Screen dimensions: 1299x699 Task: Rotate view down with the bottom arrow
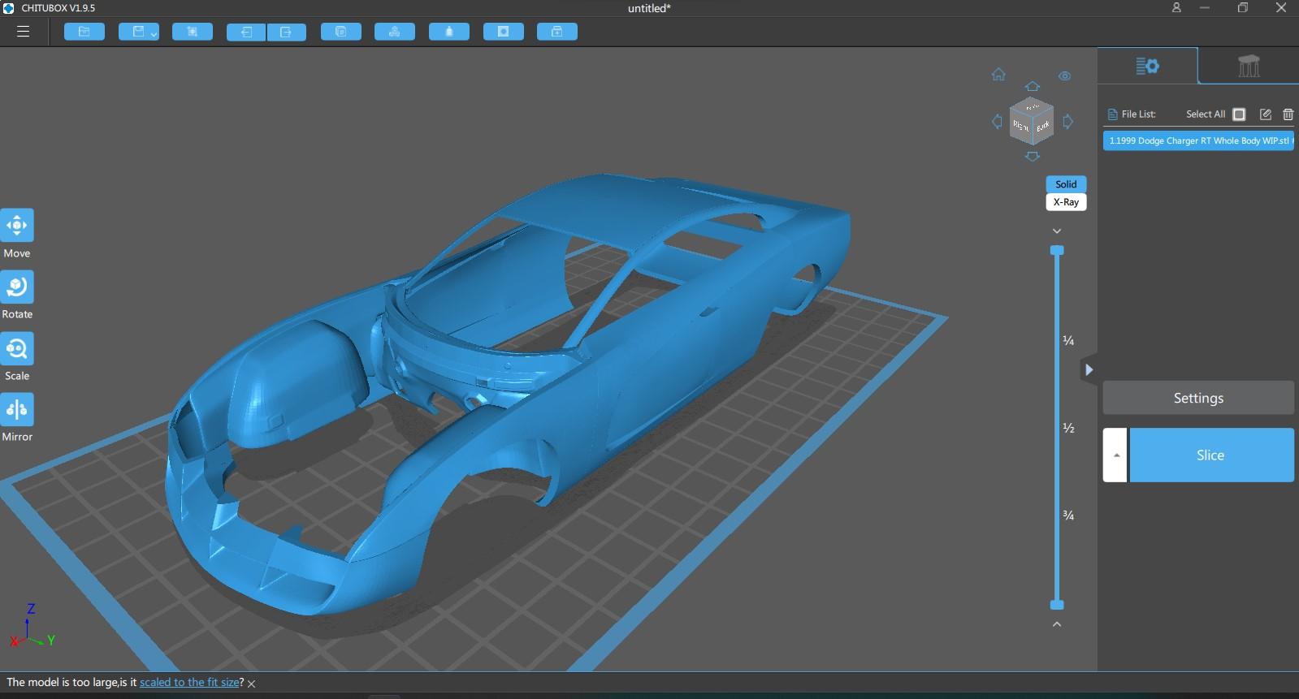pos(1033,157)
